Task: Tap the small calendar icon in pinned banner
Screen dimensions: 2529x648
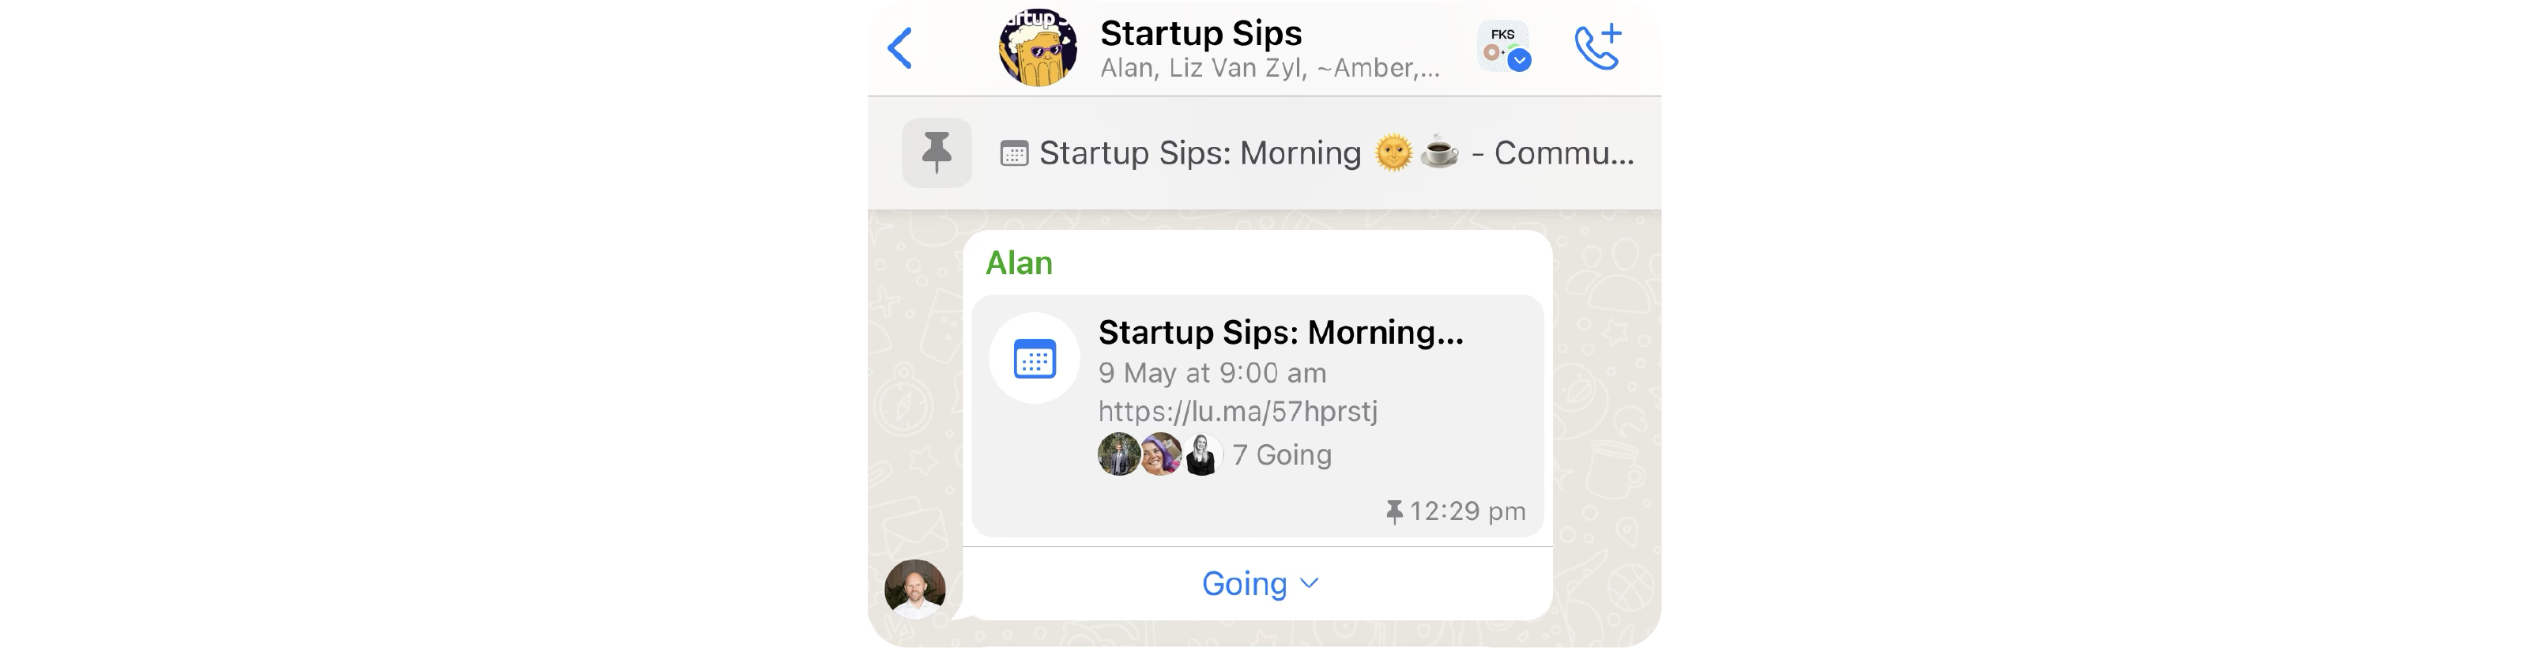Action: click(x=1014, y=154)
